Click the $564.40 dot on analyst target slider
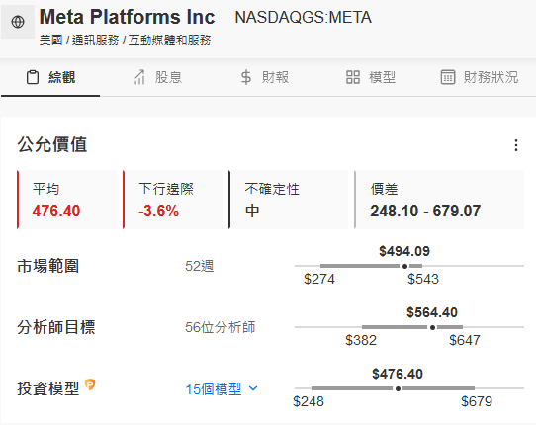Viewport: 536px width, 425px height. coord(432,327)
